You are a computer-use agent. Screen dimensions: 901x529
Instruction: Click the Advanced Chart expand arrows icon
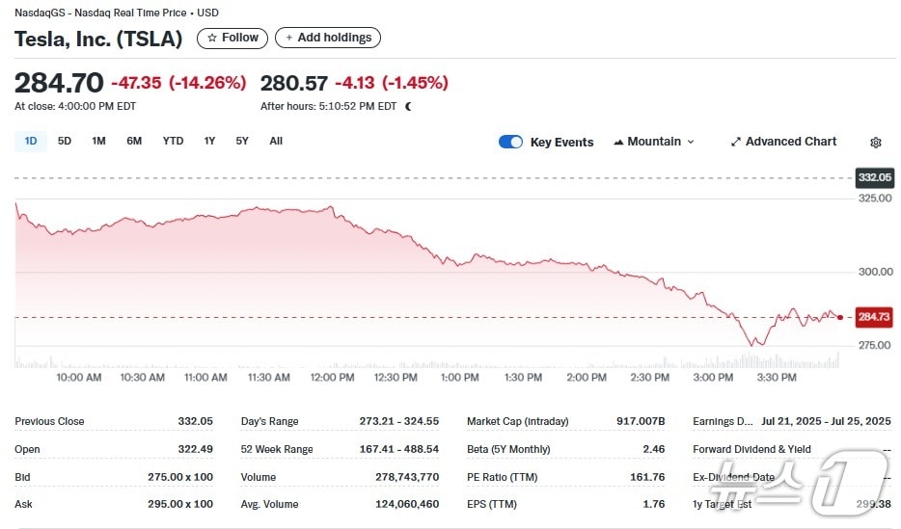[x=736, y=142]
